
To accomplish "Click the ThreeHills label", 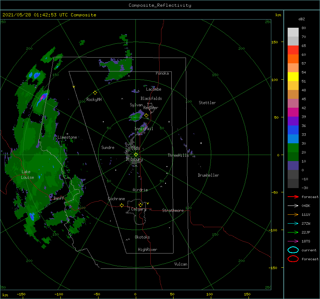I will coord(178,155).
